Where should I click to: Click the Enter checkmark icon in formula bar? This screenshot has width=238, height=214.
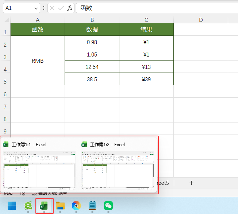[61, 8]
